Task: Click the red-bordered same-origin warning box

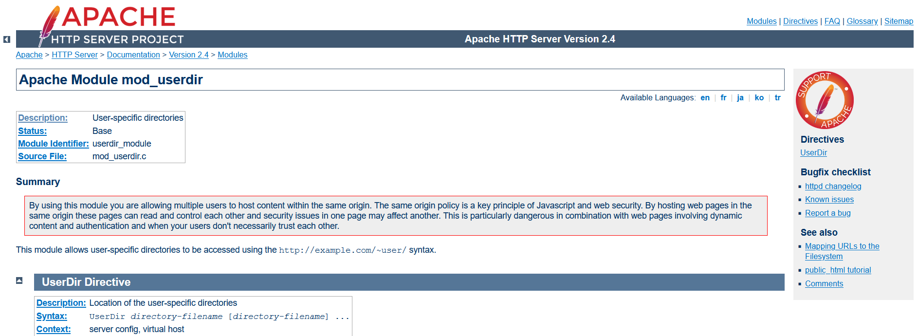Action: point(396,216)
